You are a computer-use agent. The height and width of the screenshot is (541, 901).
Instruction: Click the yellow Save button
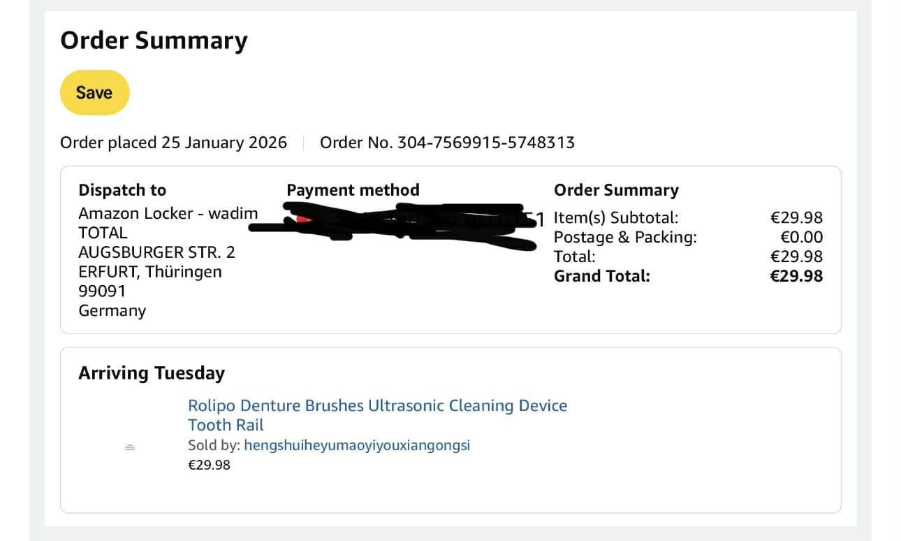click(94, 92)
